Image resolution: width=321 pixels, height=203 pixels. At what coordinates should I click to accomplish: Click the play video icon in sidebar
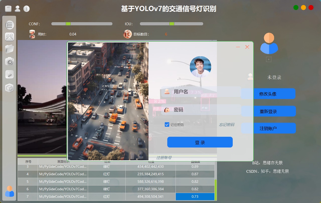[x=10, y=74]
